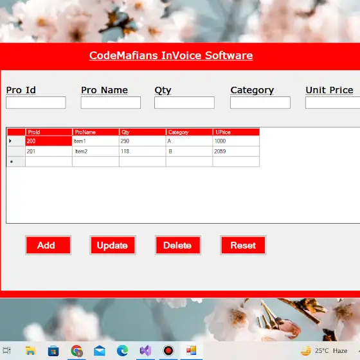Open the weather widget showing 25°C Haze
Screen dimensions: 360x360
pos(324,350)
